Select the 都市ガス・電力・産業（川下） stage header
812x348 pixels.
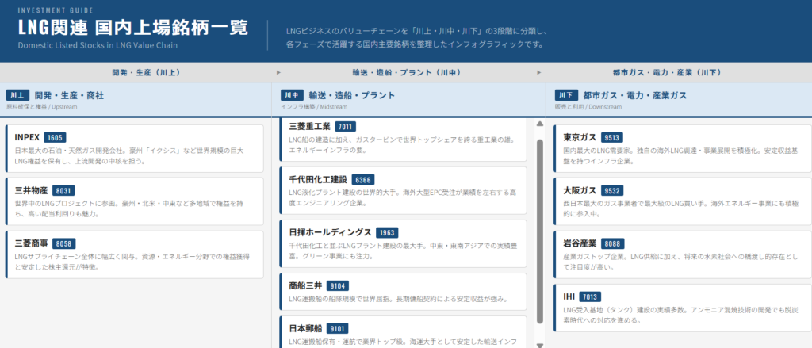pos(666,72)
